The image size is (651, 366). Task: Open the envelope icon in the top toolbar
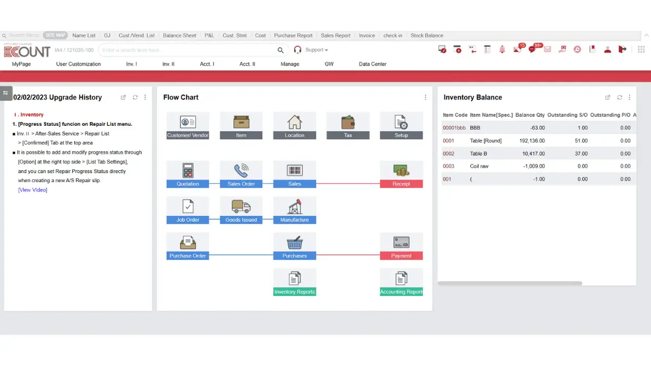pyautogui.click(x=547, y=49)
